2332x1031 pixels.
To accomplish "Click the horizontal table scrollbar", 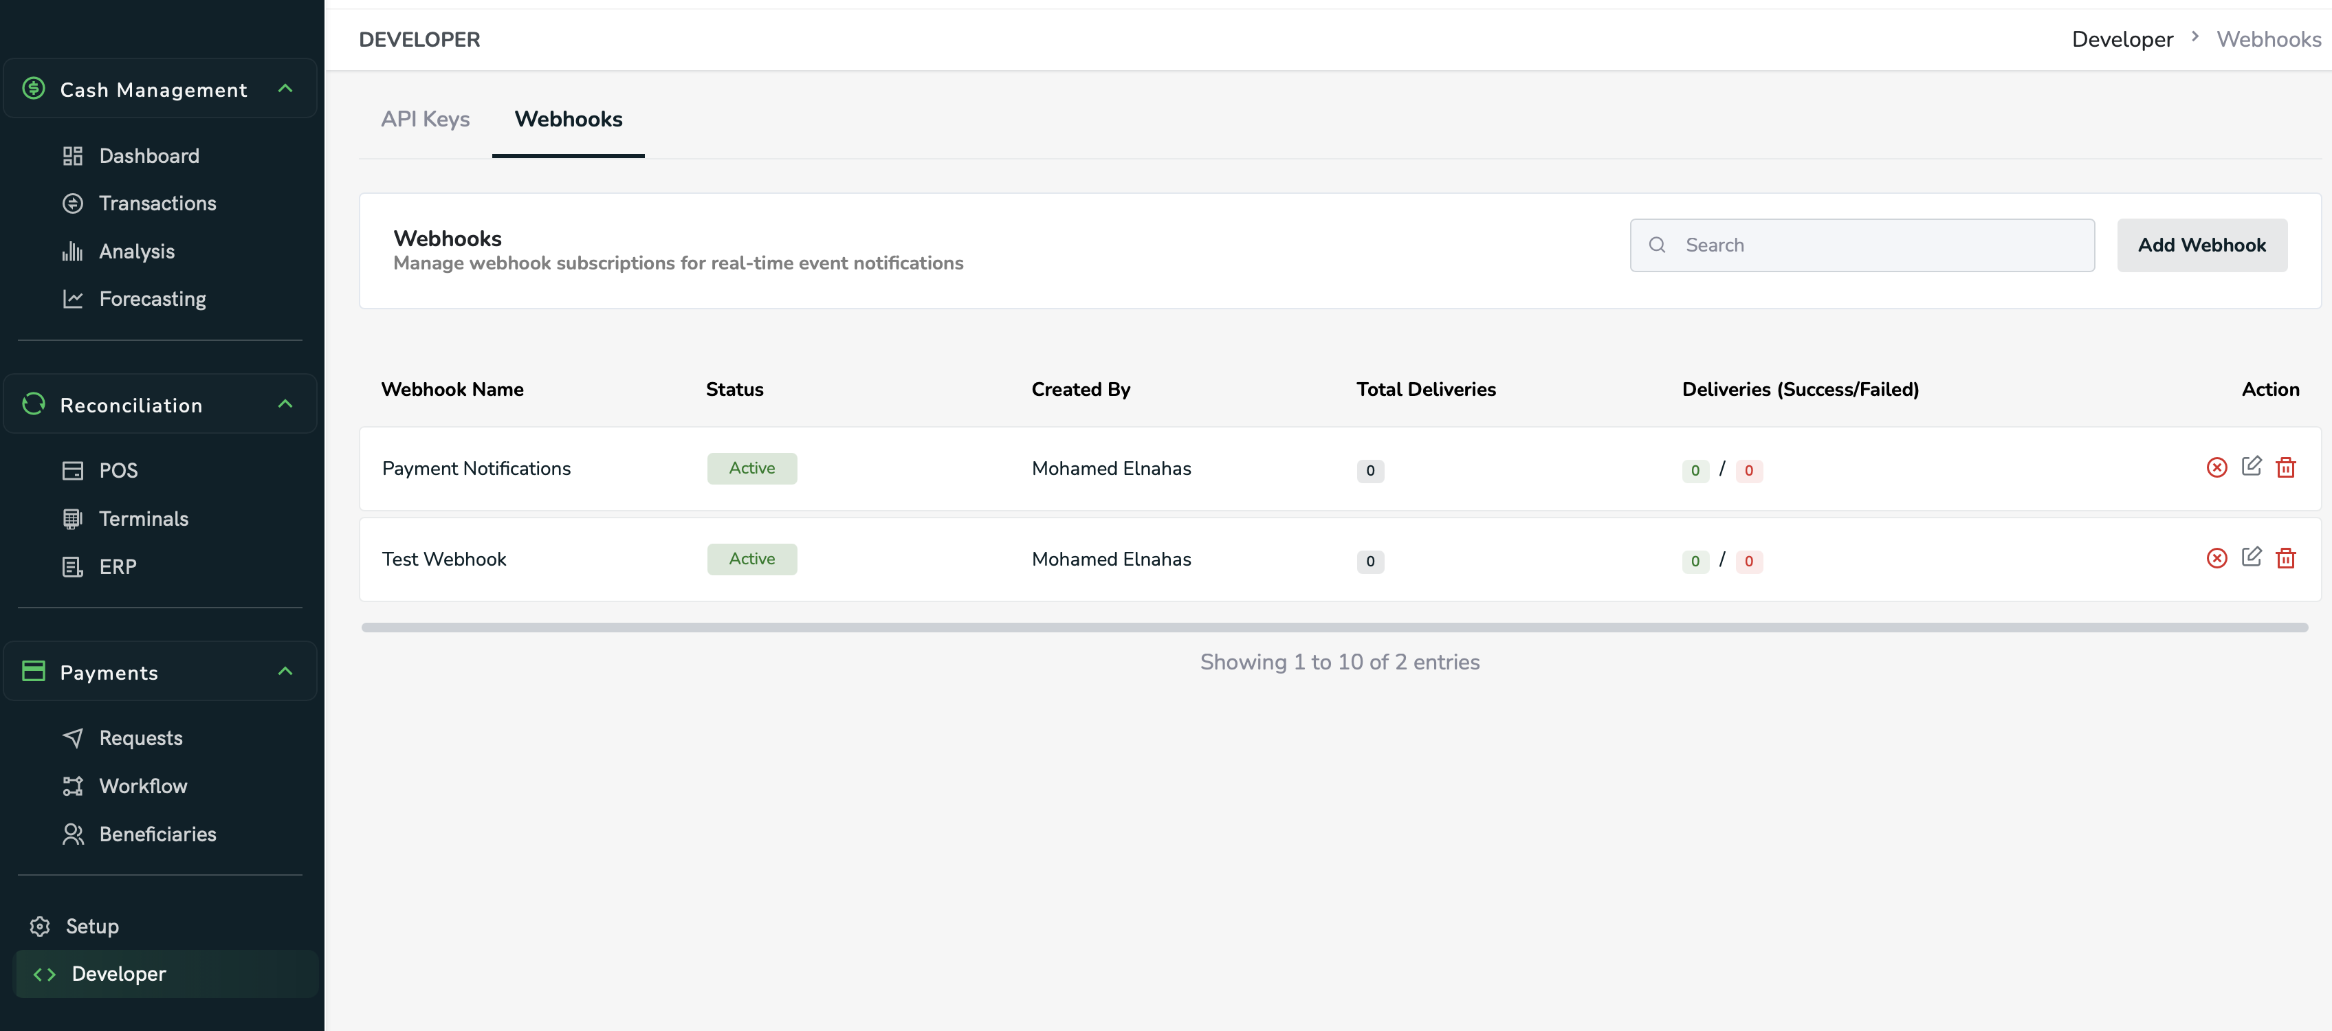I will tap(1334, 628).
